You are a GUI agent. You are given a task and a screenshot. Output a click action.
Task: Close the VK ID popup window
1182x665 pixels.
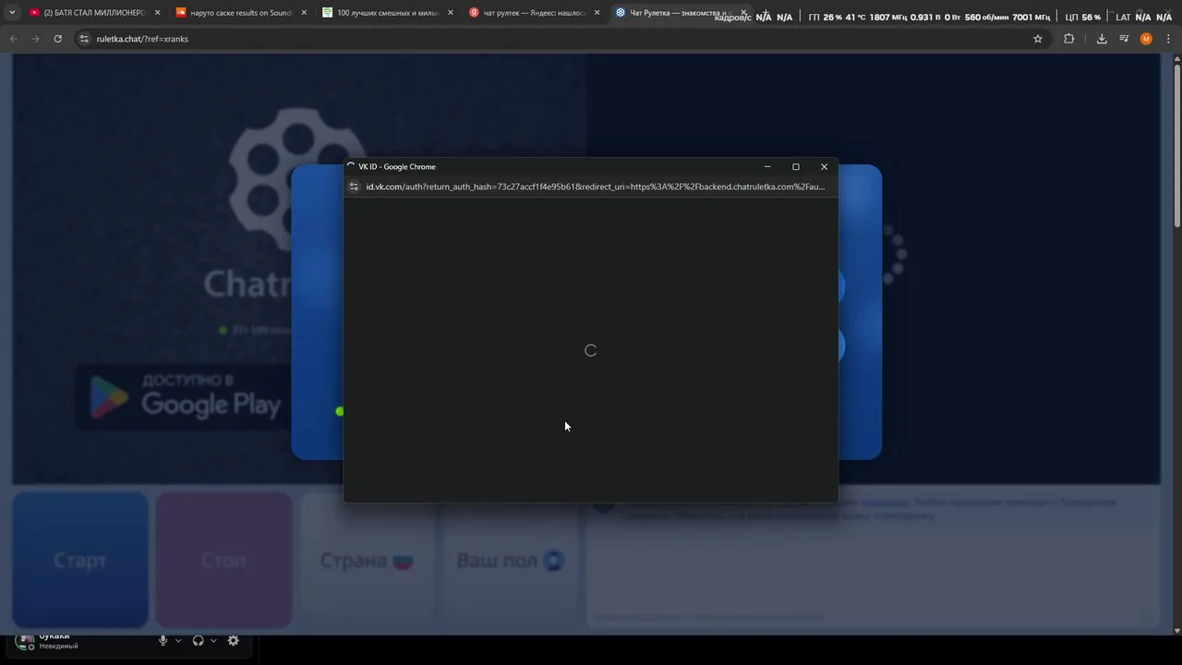coord(825,167)
